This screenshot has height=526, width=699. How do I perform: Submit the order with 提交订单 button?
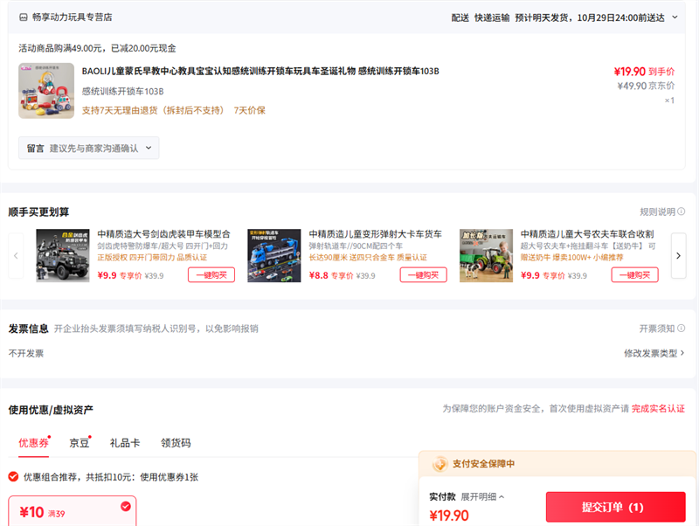click(x=615, y=508)
